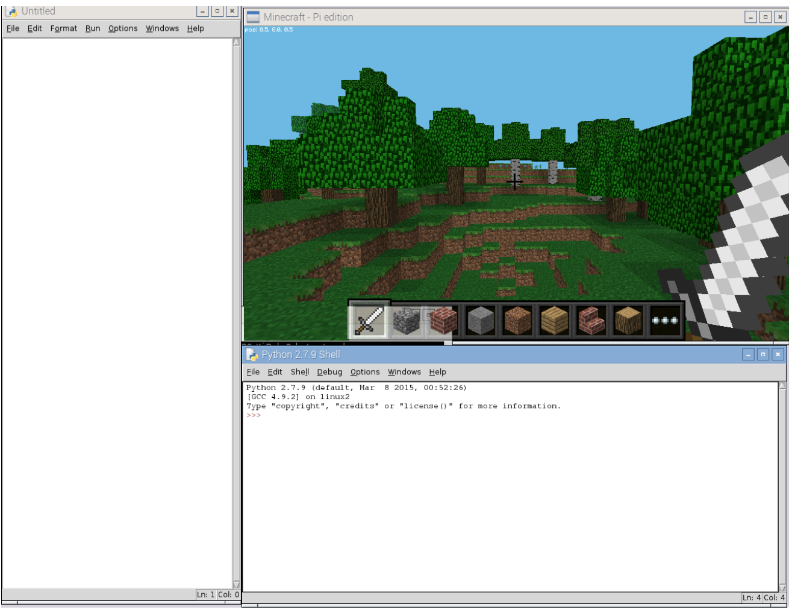This screenshot has width=789, height=610.
Task: Click the "Ln: 1" status in Untitled editor
Action: coord(205,594)
